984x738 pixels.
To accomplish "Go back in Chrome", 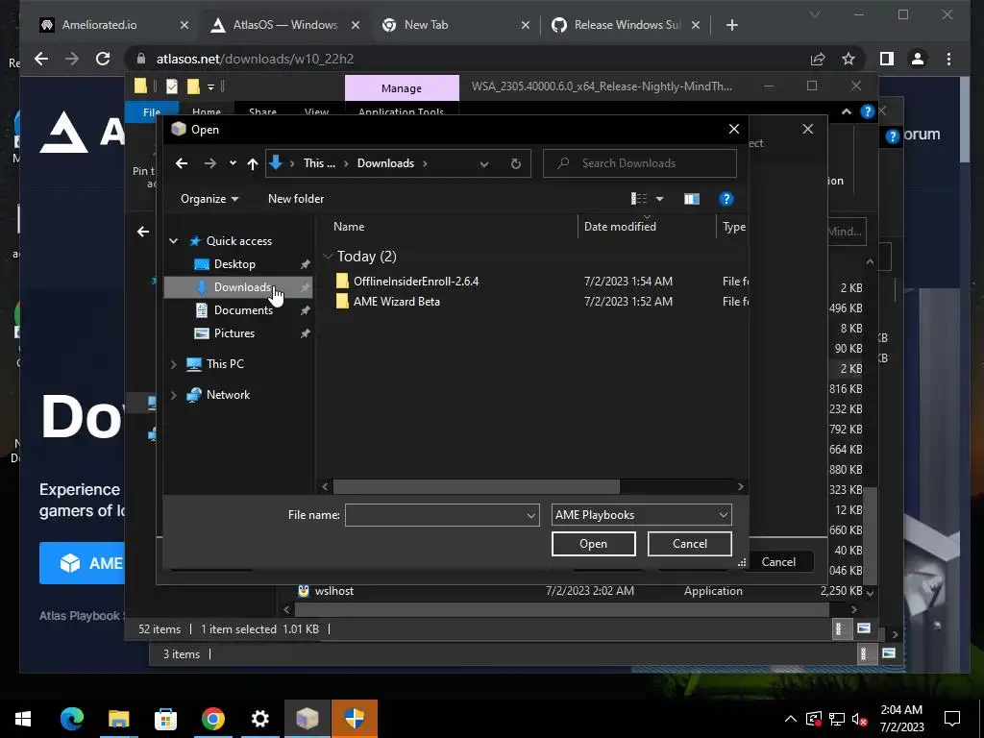I will tap(41, 59).
